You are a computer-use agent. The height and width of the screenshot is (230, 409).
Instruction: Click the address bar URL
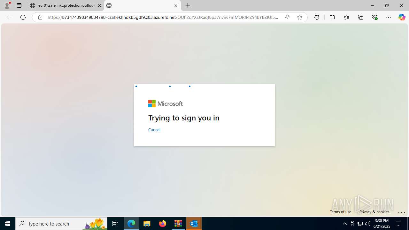[x=163, y=17]
